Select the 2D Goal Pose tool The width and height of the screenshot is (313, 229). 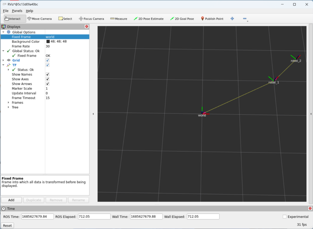182,19
